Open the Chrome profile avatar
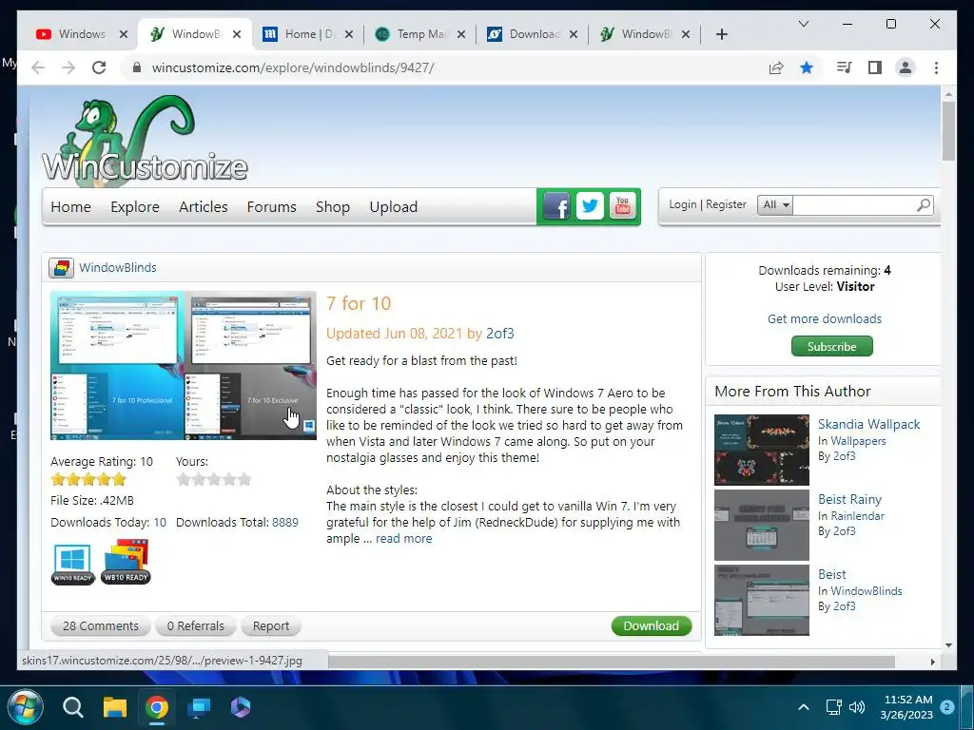Viewport: 974px width, 730px height. click(x=906, y=67)
